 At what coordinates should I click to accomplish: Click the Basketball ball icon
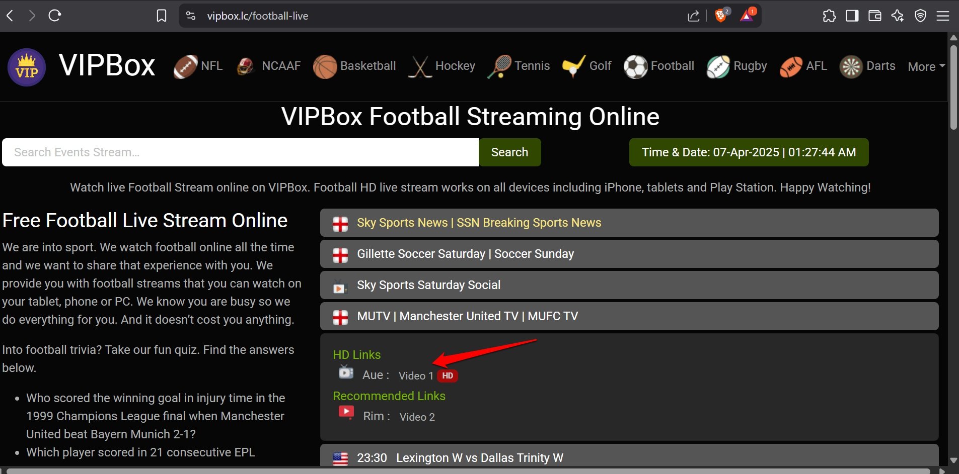pos(325,67)
